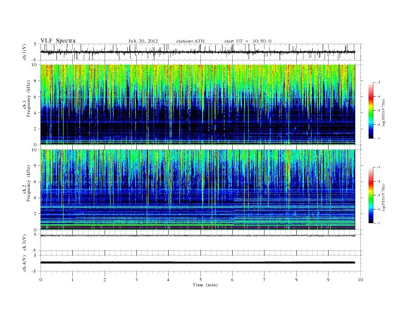Click time axis tick label "5"
The height and width of the screenshot is (314, 406).
tap(200, 280)
